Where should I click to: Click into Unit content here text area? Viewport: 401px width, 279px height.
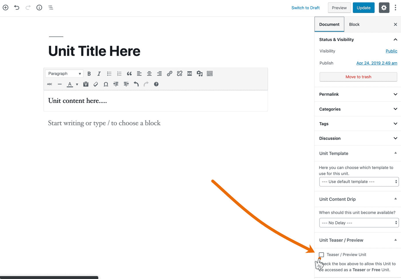[x=156, y=101]
